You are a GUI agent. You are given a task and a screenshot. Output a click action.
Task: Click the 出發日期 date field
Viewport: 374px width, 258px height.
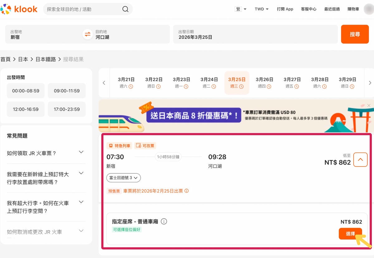[x=256, y=34]
